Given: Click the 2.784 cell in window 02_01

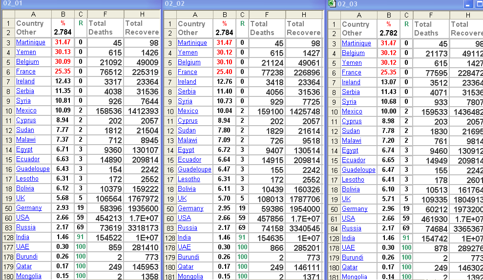Looking at the screenshot, I should (63, 32).
